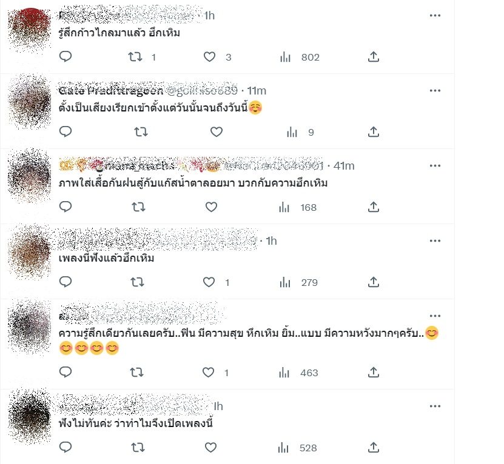Retweet the post that has 1 retweet
The height and width of the screenshot is (464, 504).
tap(135, 57)
